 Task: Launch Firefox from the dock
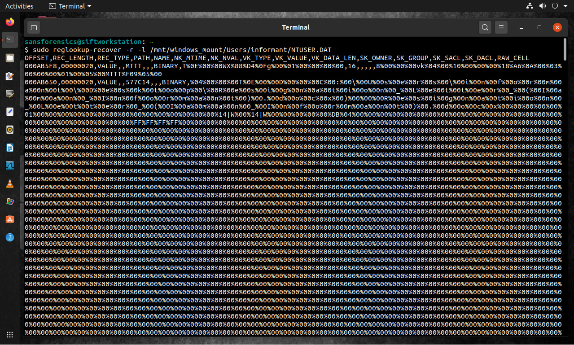tap(10, 22)
